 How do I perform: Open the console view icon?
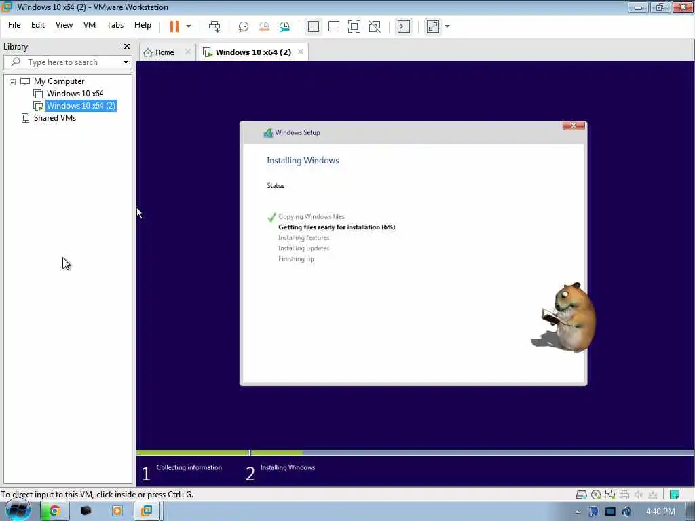403,26
